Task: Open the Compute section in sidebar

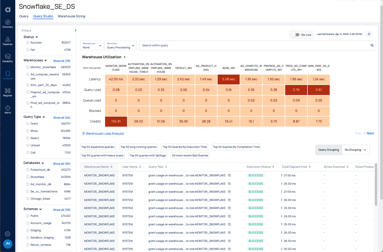Action: (x=8, y=75)
